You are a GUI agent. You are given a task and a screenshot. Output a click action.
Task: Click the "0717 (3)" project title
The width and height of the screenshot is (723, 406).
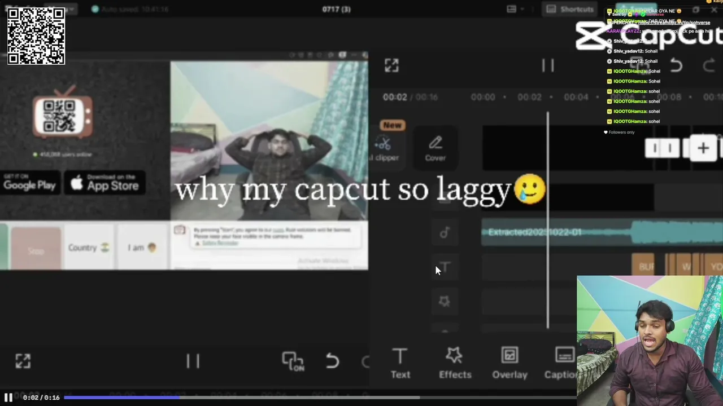pyautogui.click(x=336, y=9)
